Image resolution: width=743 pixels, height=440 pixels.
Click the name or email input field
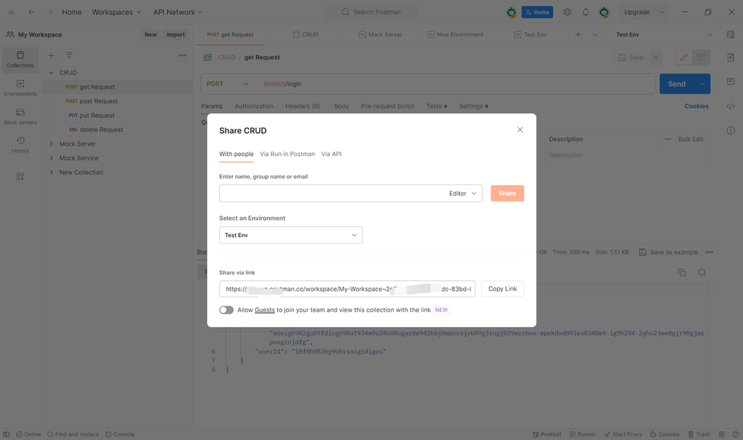point(331,193)
